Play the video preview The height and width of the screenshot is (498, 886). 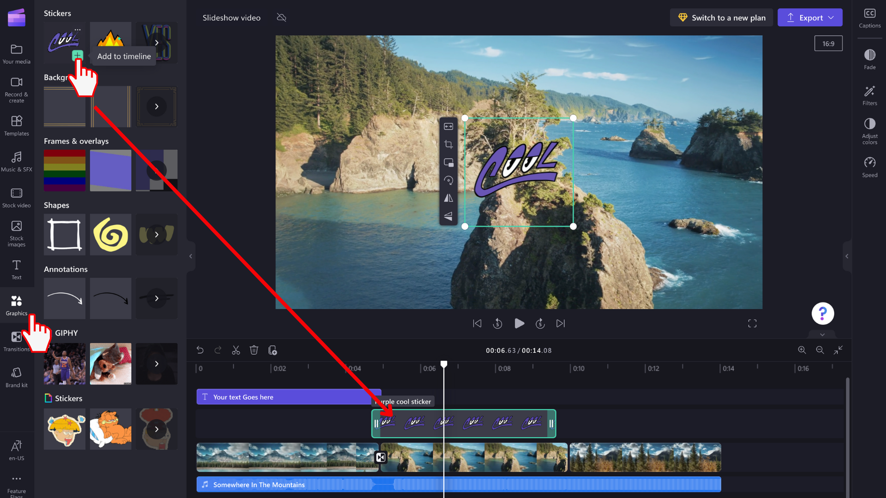point(519,324)
